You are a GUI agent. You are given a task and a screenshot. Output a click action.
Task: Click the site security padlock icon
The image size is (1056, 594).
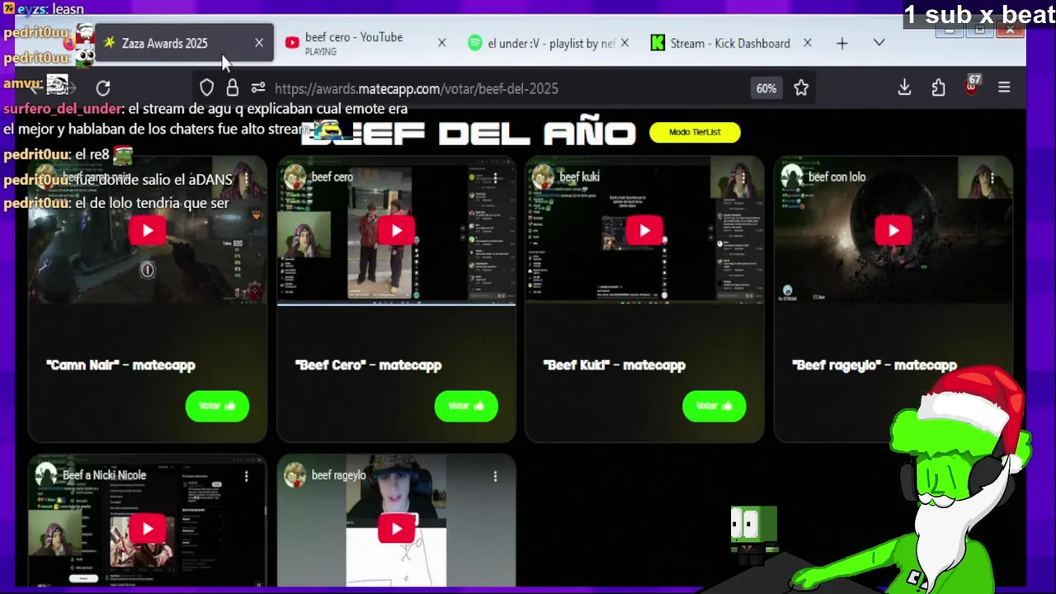pyautogui.click(x=233, y=87)
